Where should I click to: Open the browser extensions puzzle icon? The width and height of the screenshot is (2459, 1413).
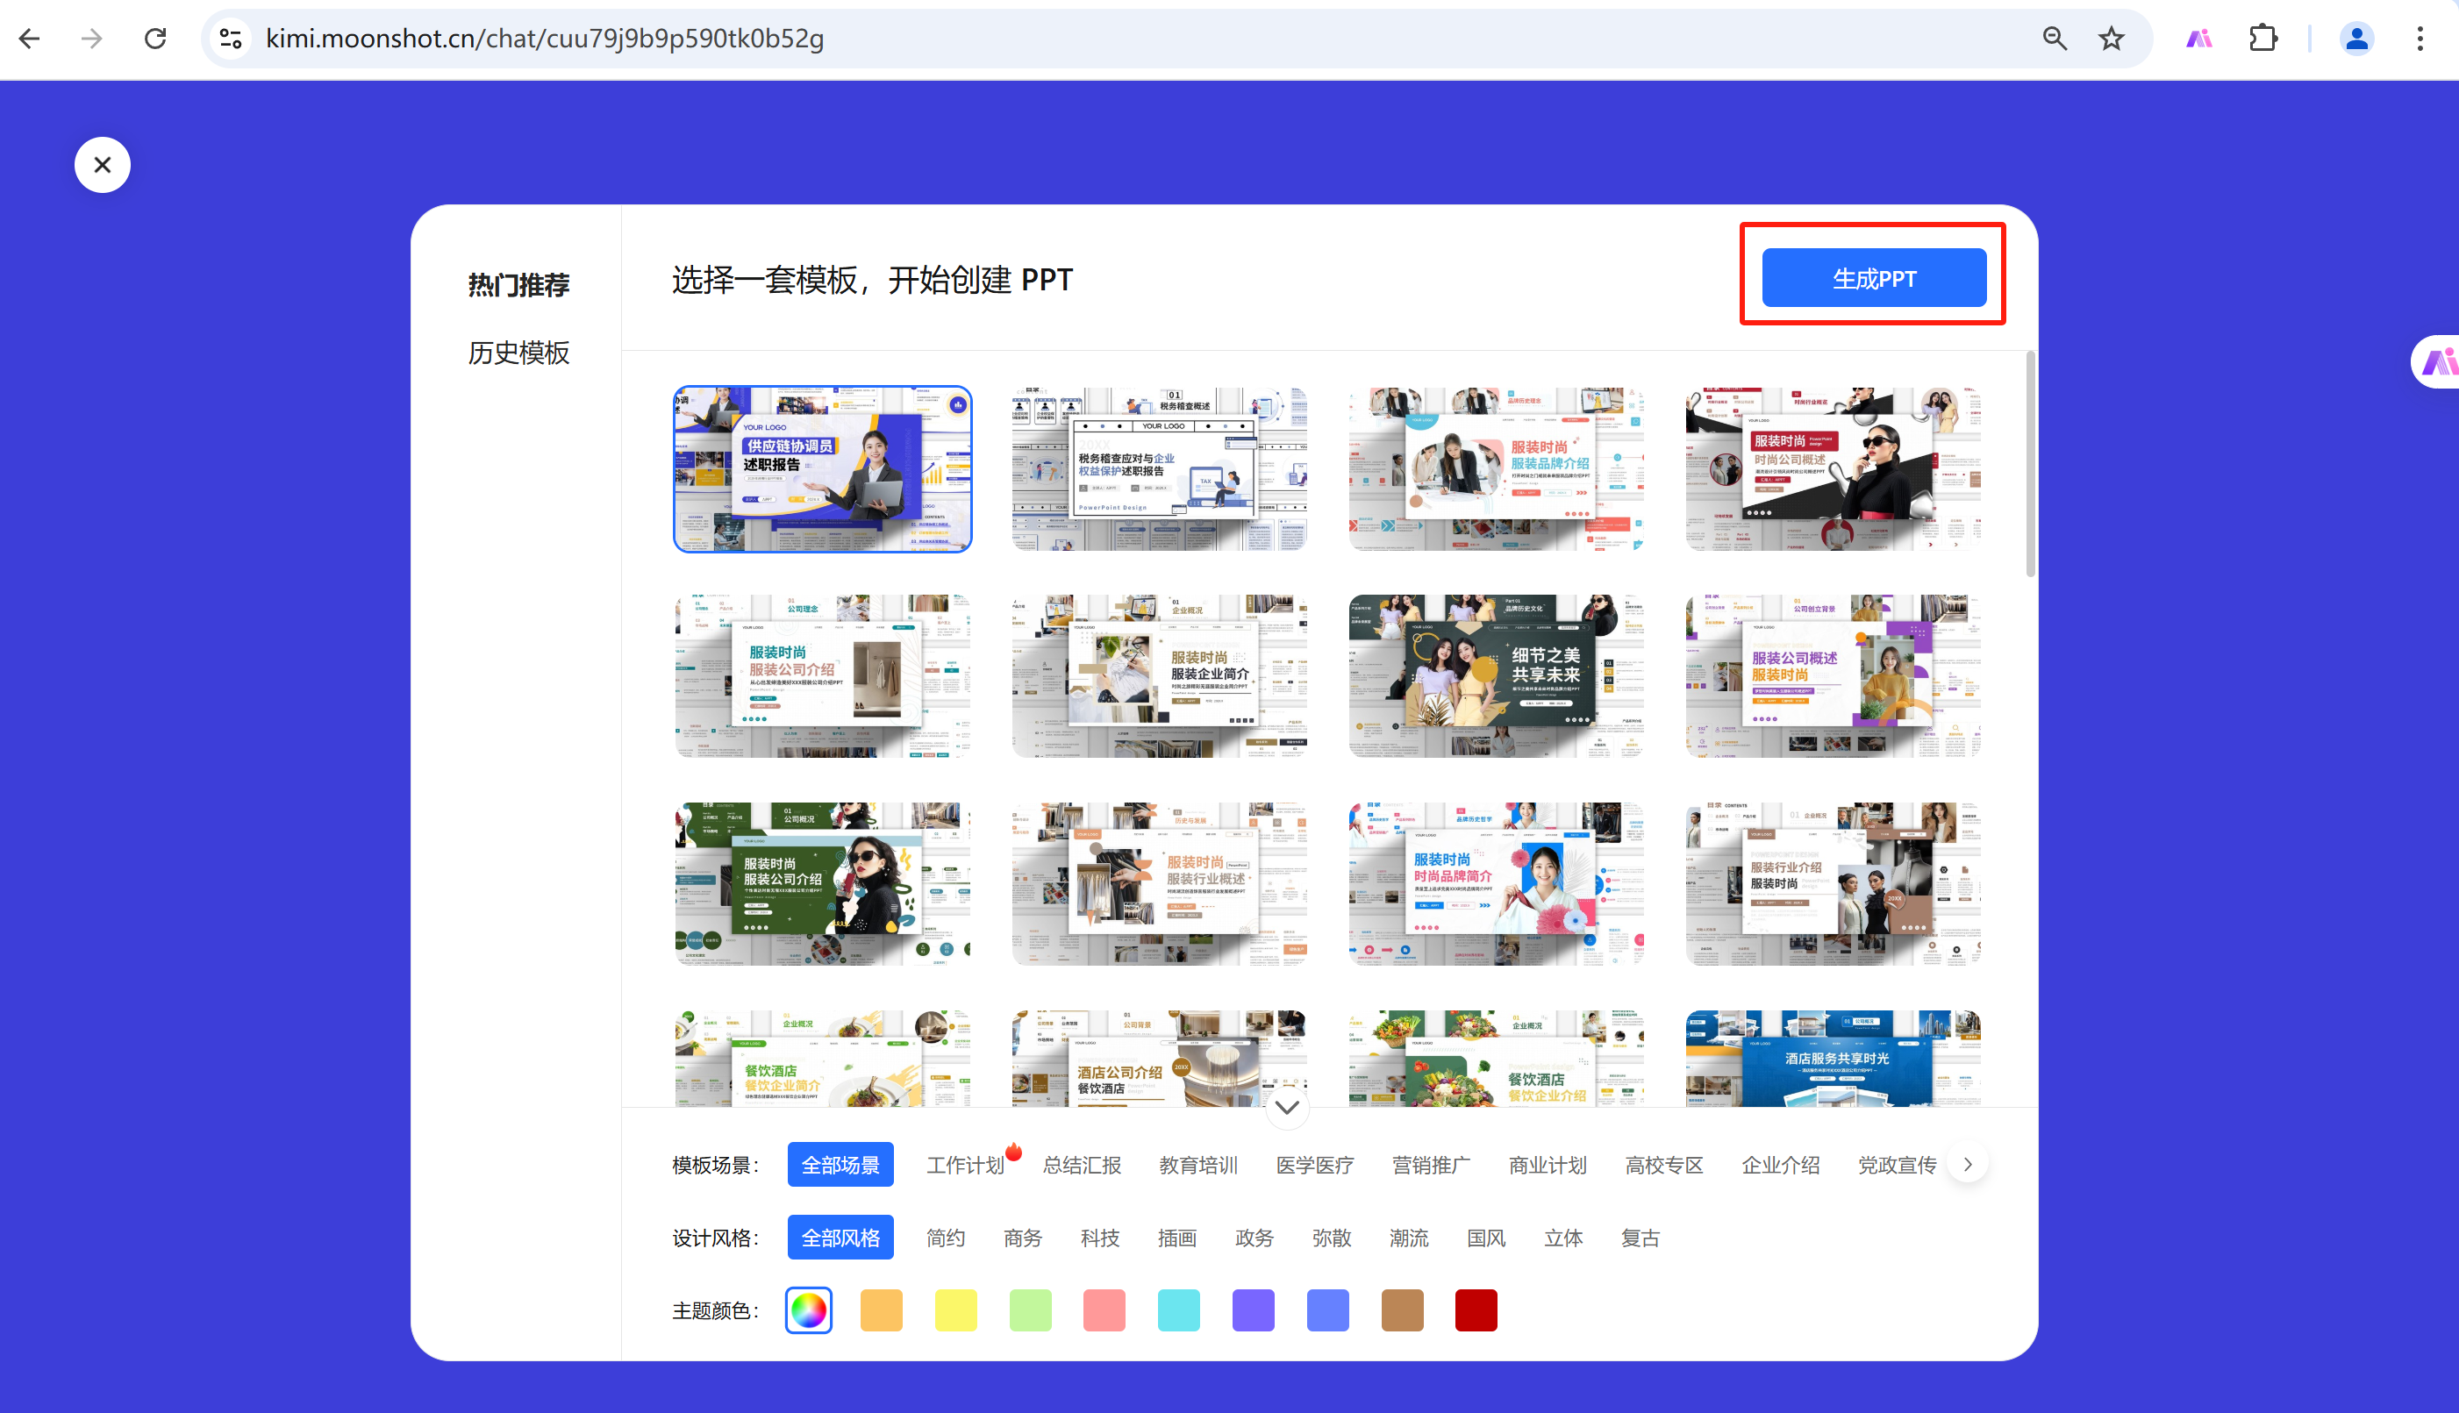click(x=2263, y=39)
